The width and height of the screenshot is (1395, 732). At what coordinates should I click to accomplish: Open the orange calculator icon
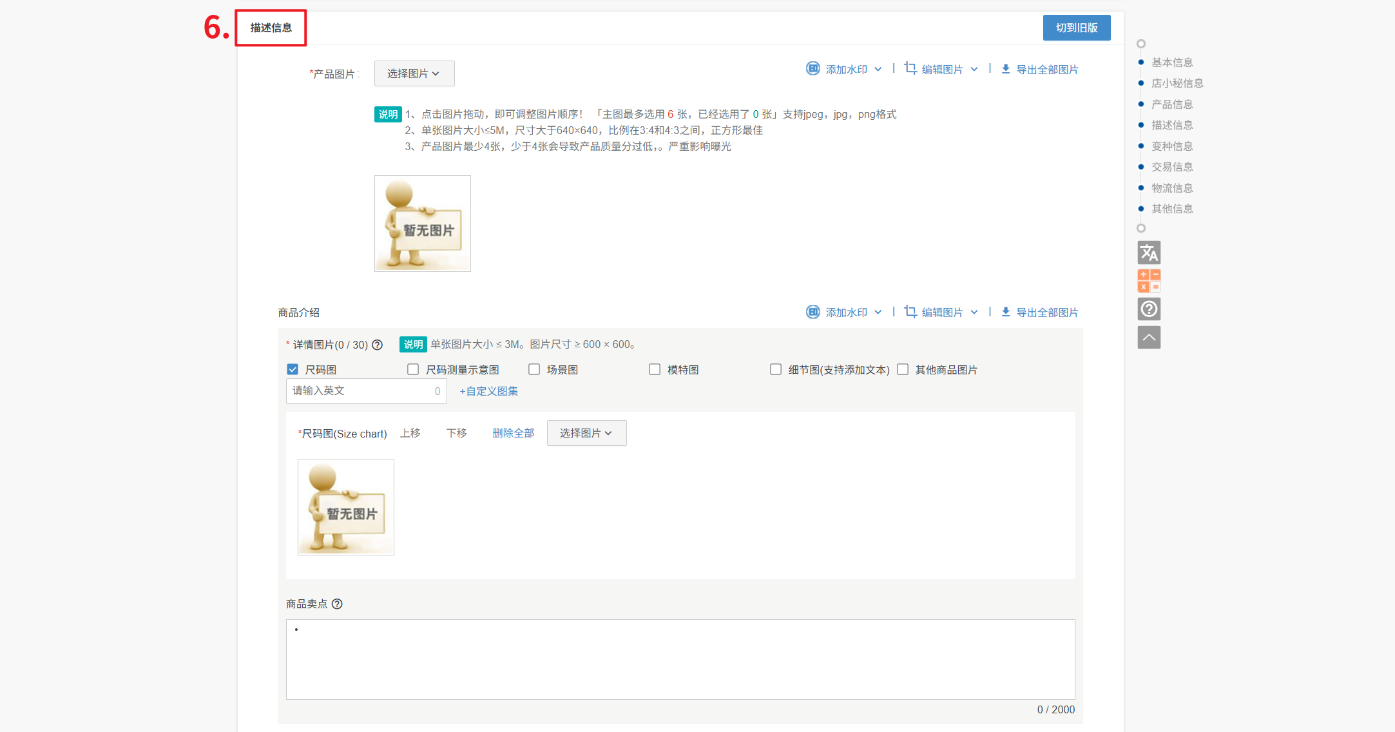(x=1149, y=281)
